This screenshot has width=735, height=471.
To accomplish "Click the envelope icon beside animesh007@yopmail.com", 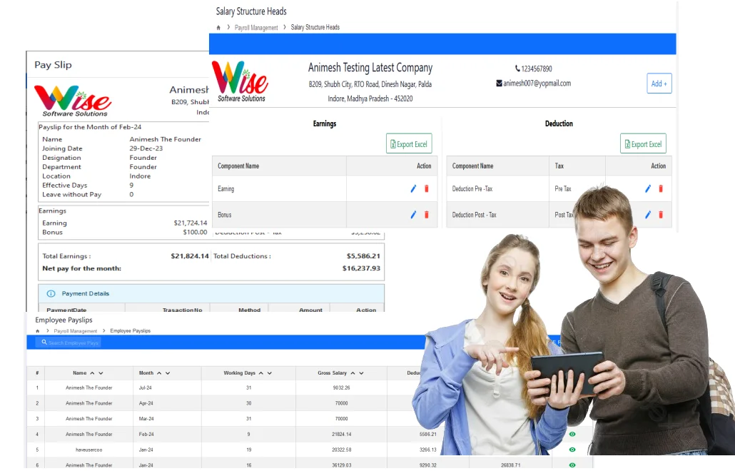I will coord(500,83).
